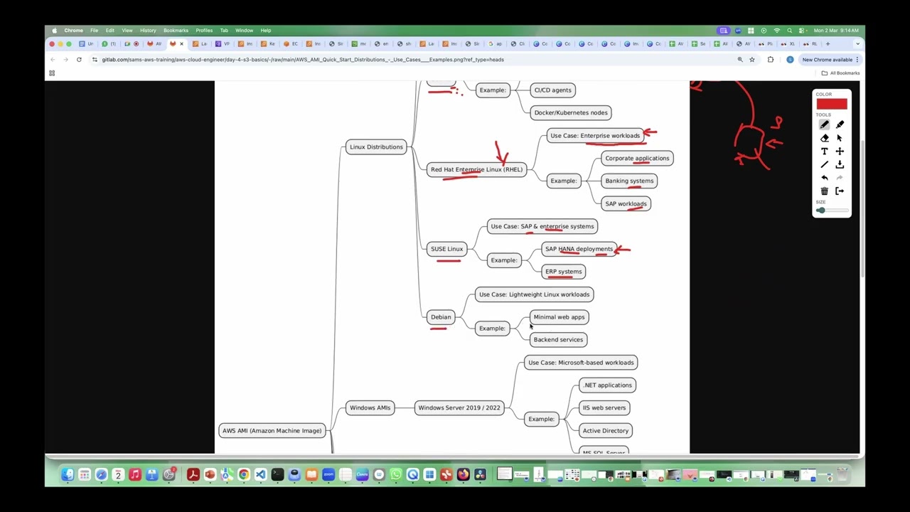Image resolution: width=910 pixels, height=512 pixels.
Task: Open the Window menu
Action: pos(244,31)
